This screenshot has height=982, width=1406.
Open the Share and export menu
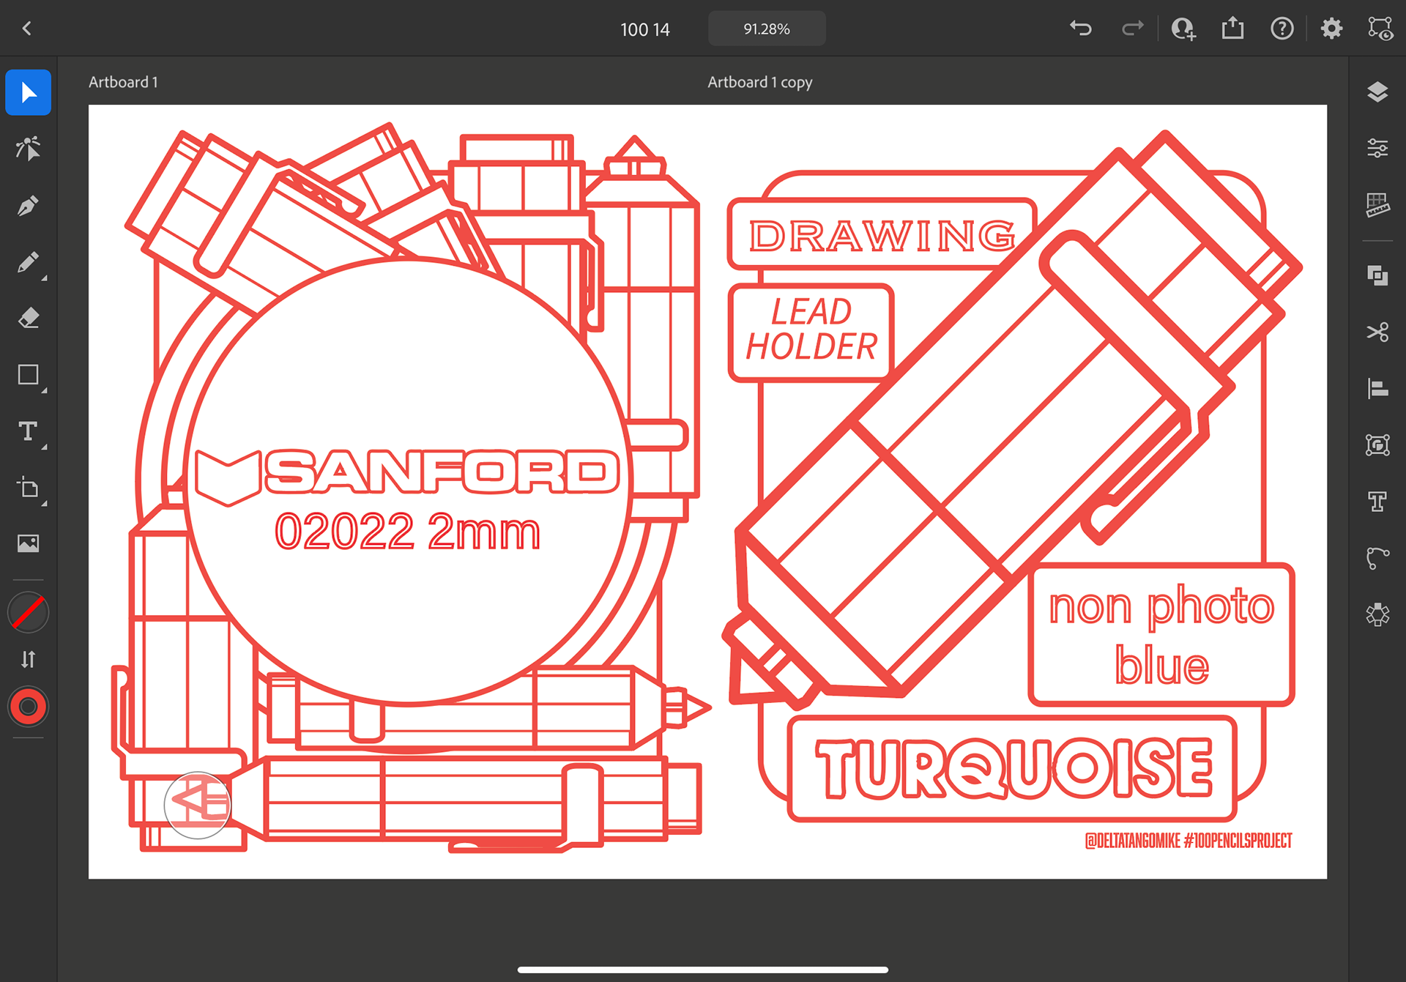tap(1233, 29)
